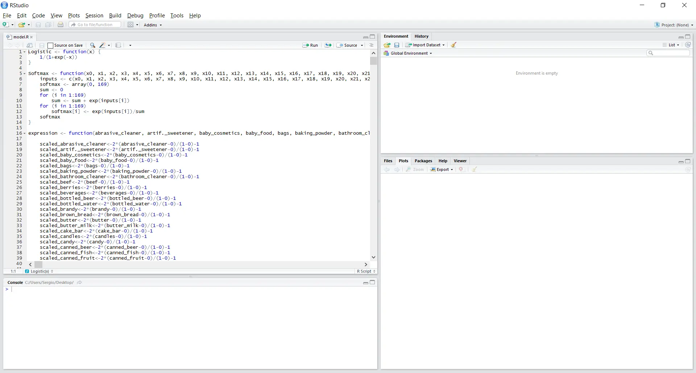Screen dimensions: 696x373
Task: Enable the Source on Save checkbox
Action: tap(50, 46)
